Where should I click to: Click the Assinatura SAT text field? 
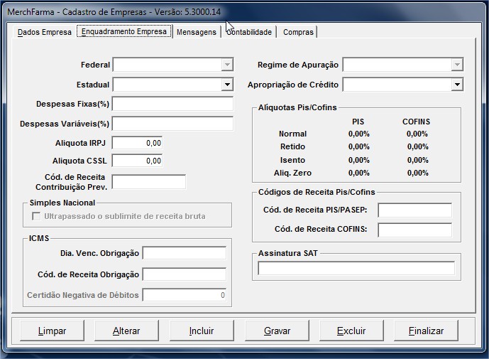(356, 268)
